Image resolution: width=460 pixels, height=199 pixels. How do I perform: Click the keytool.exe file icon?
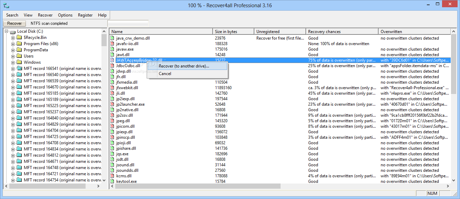[112, 181]
